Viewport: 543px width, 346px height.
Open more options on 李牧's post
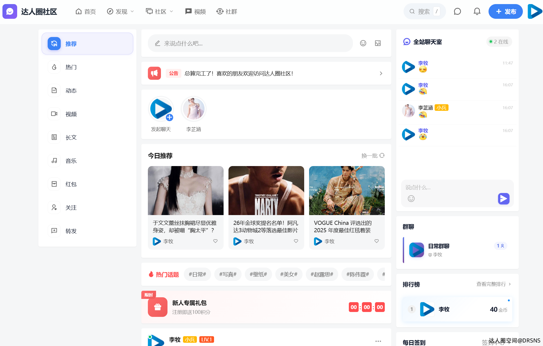pyautogui.click(x=378, y=341)
